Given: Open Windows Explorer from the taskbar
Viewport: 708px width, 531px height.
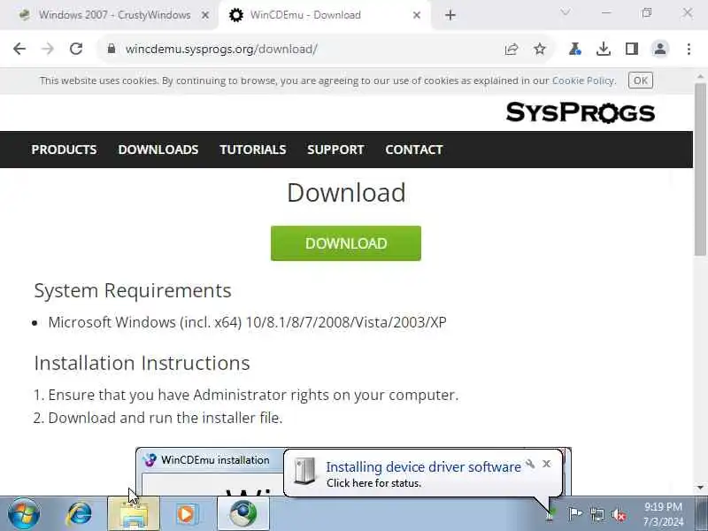Looking at the screenshot, I should coord(134,514).
